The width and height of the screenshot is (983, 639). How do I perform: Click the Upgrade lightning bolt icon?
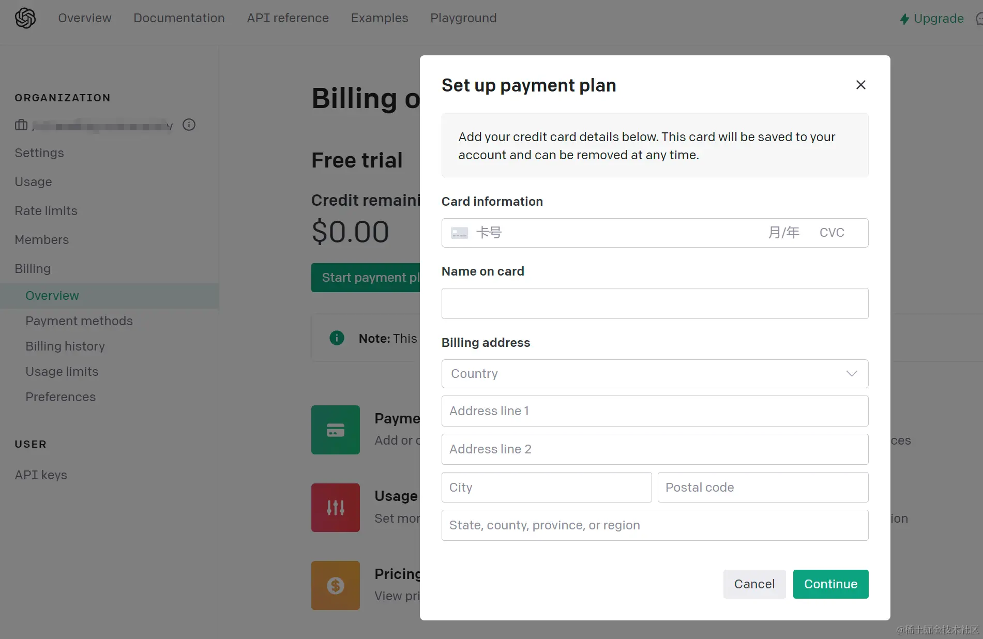[x=904, y=19]
